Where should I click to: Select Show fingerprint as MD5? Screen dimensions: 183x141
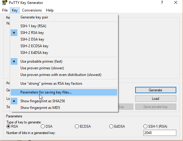(64, 108)
